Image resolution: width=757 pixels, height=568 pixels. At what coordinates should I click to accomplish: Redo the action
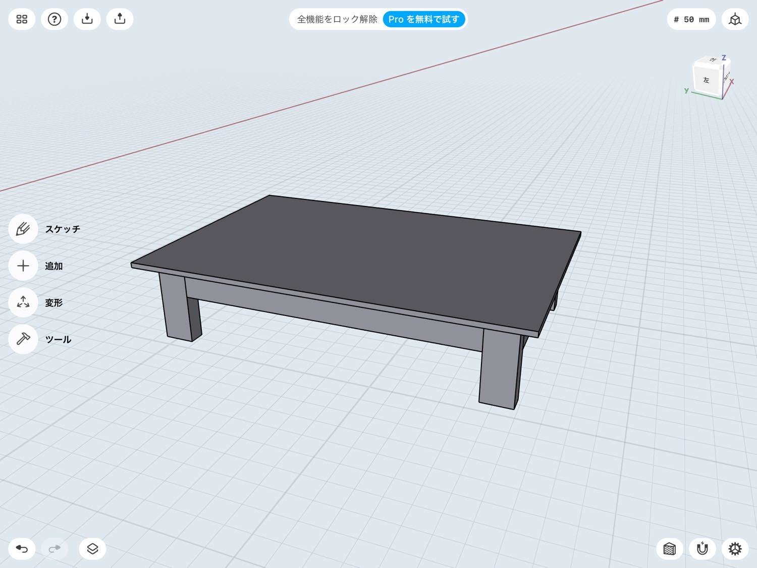pos(55,548)
